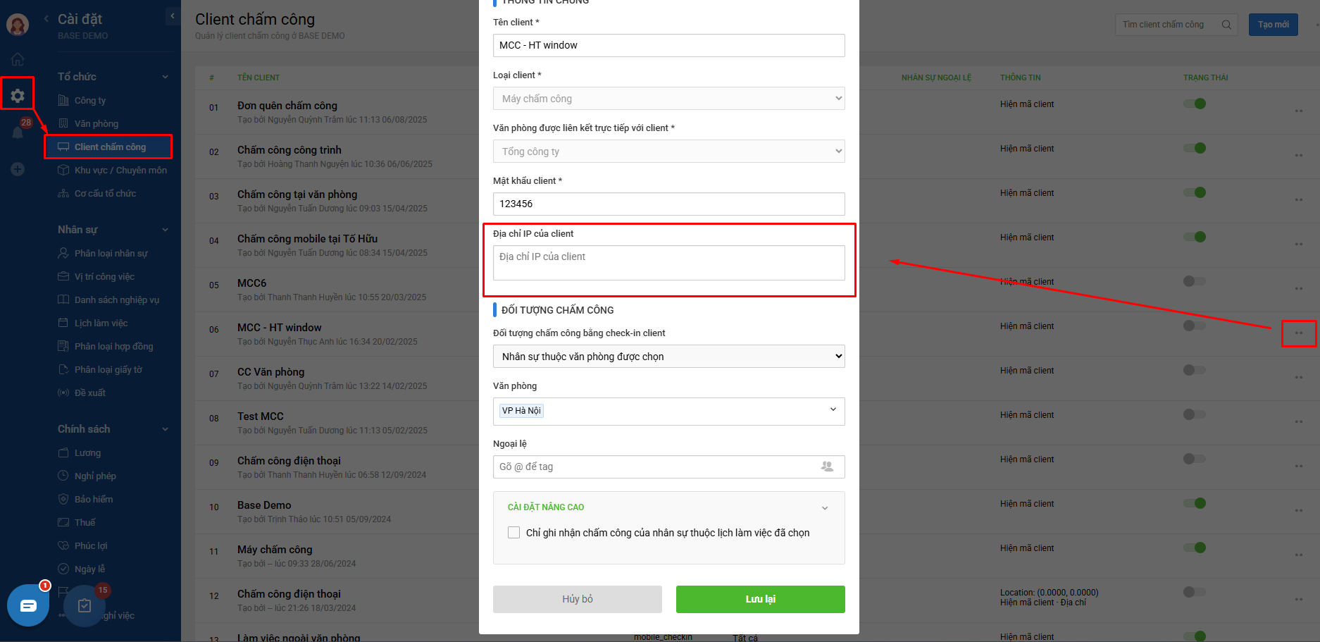Viewport: 1320px width, 642px height.
Task: Click Hủy bỏ button
Action: (x=578, y=599)
